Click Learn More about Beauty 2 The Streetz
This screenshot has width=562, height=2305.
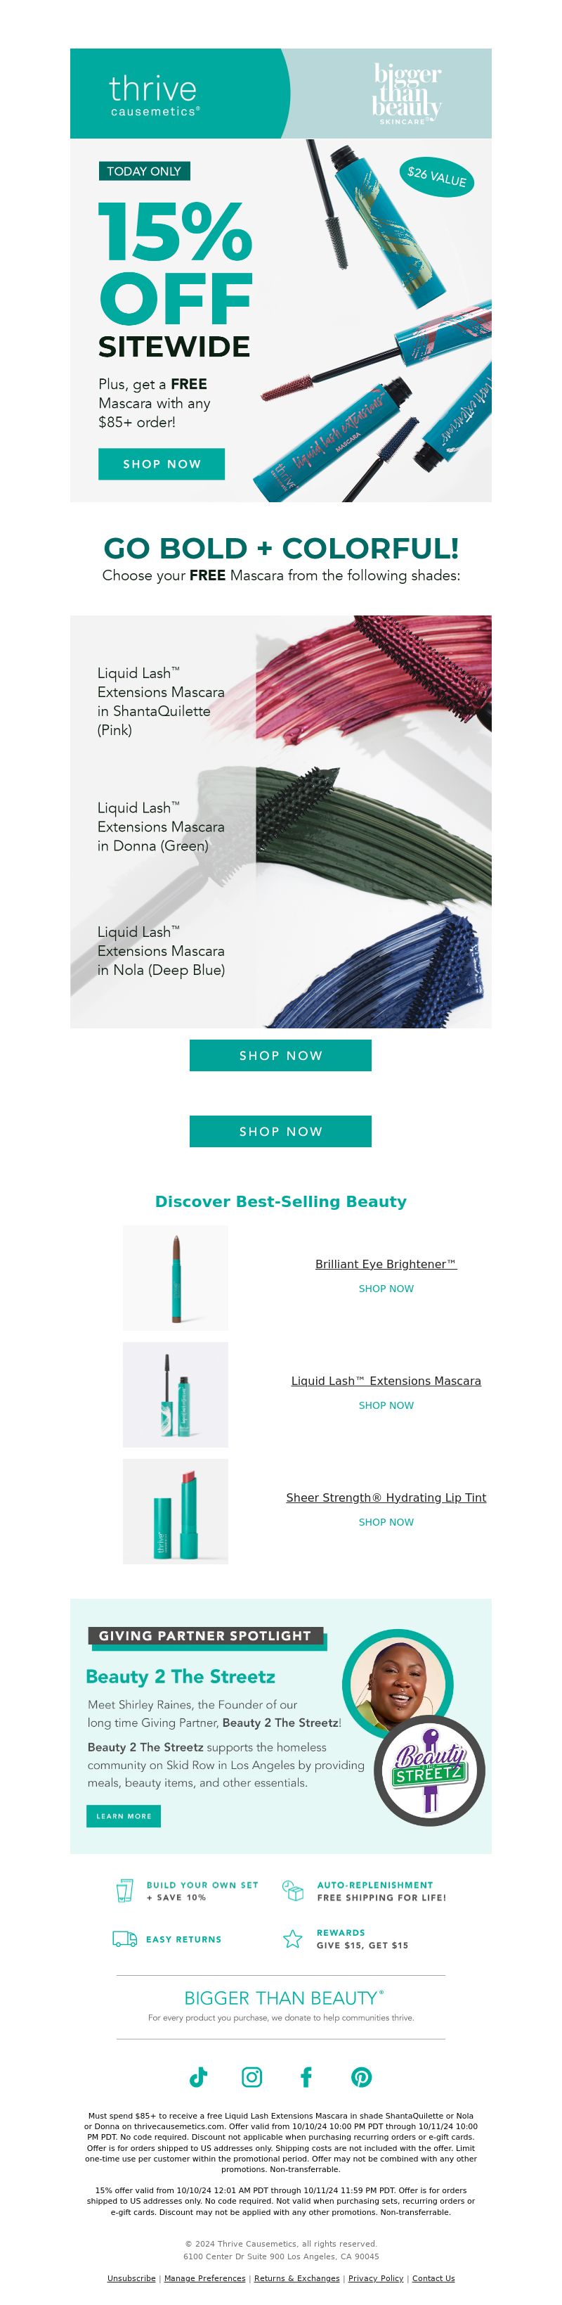124,1816
